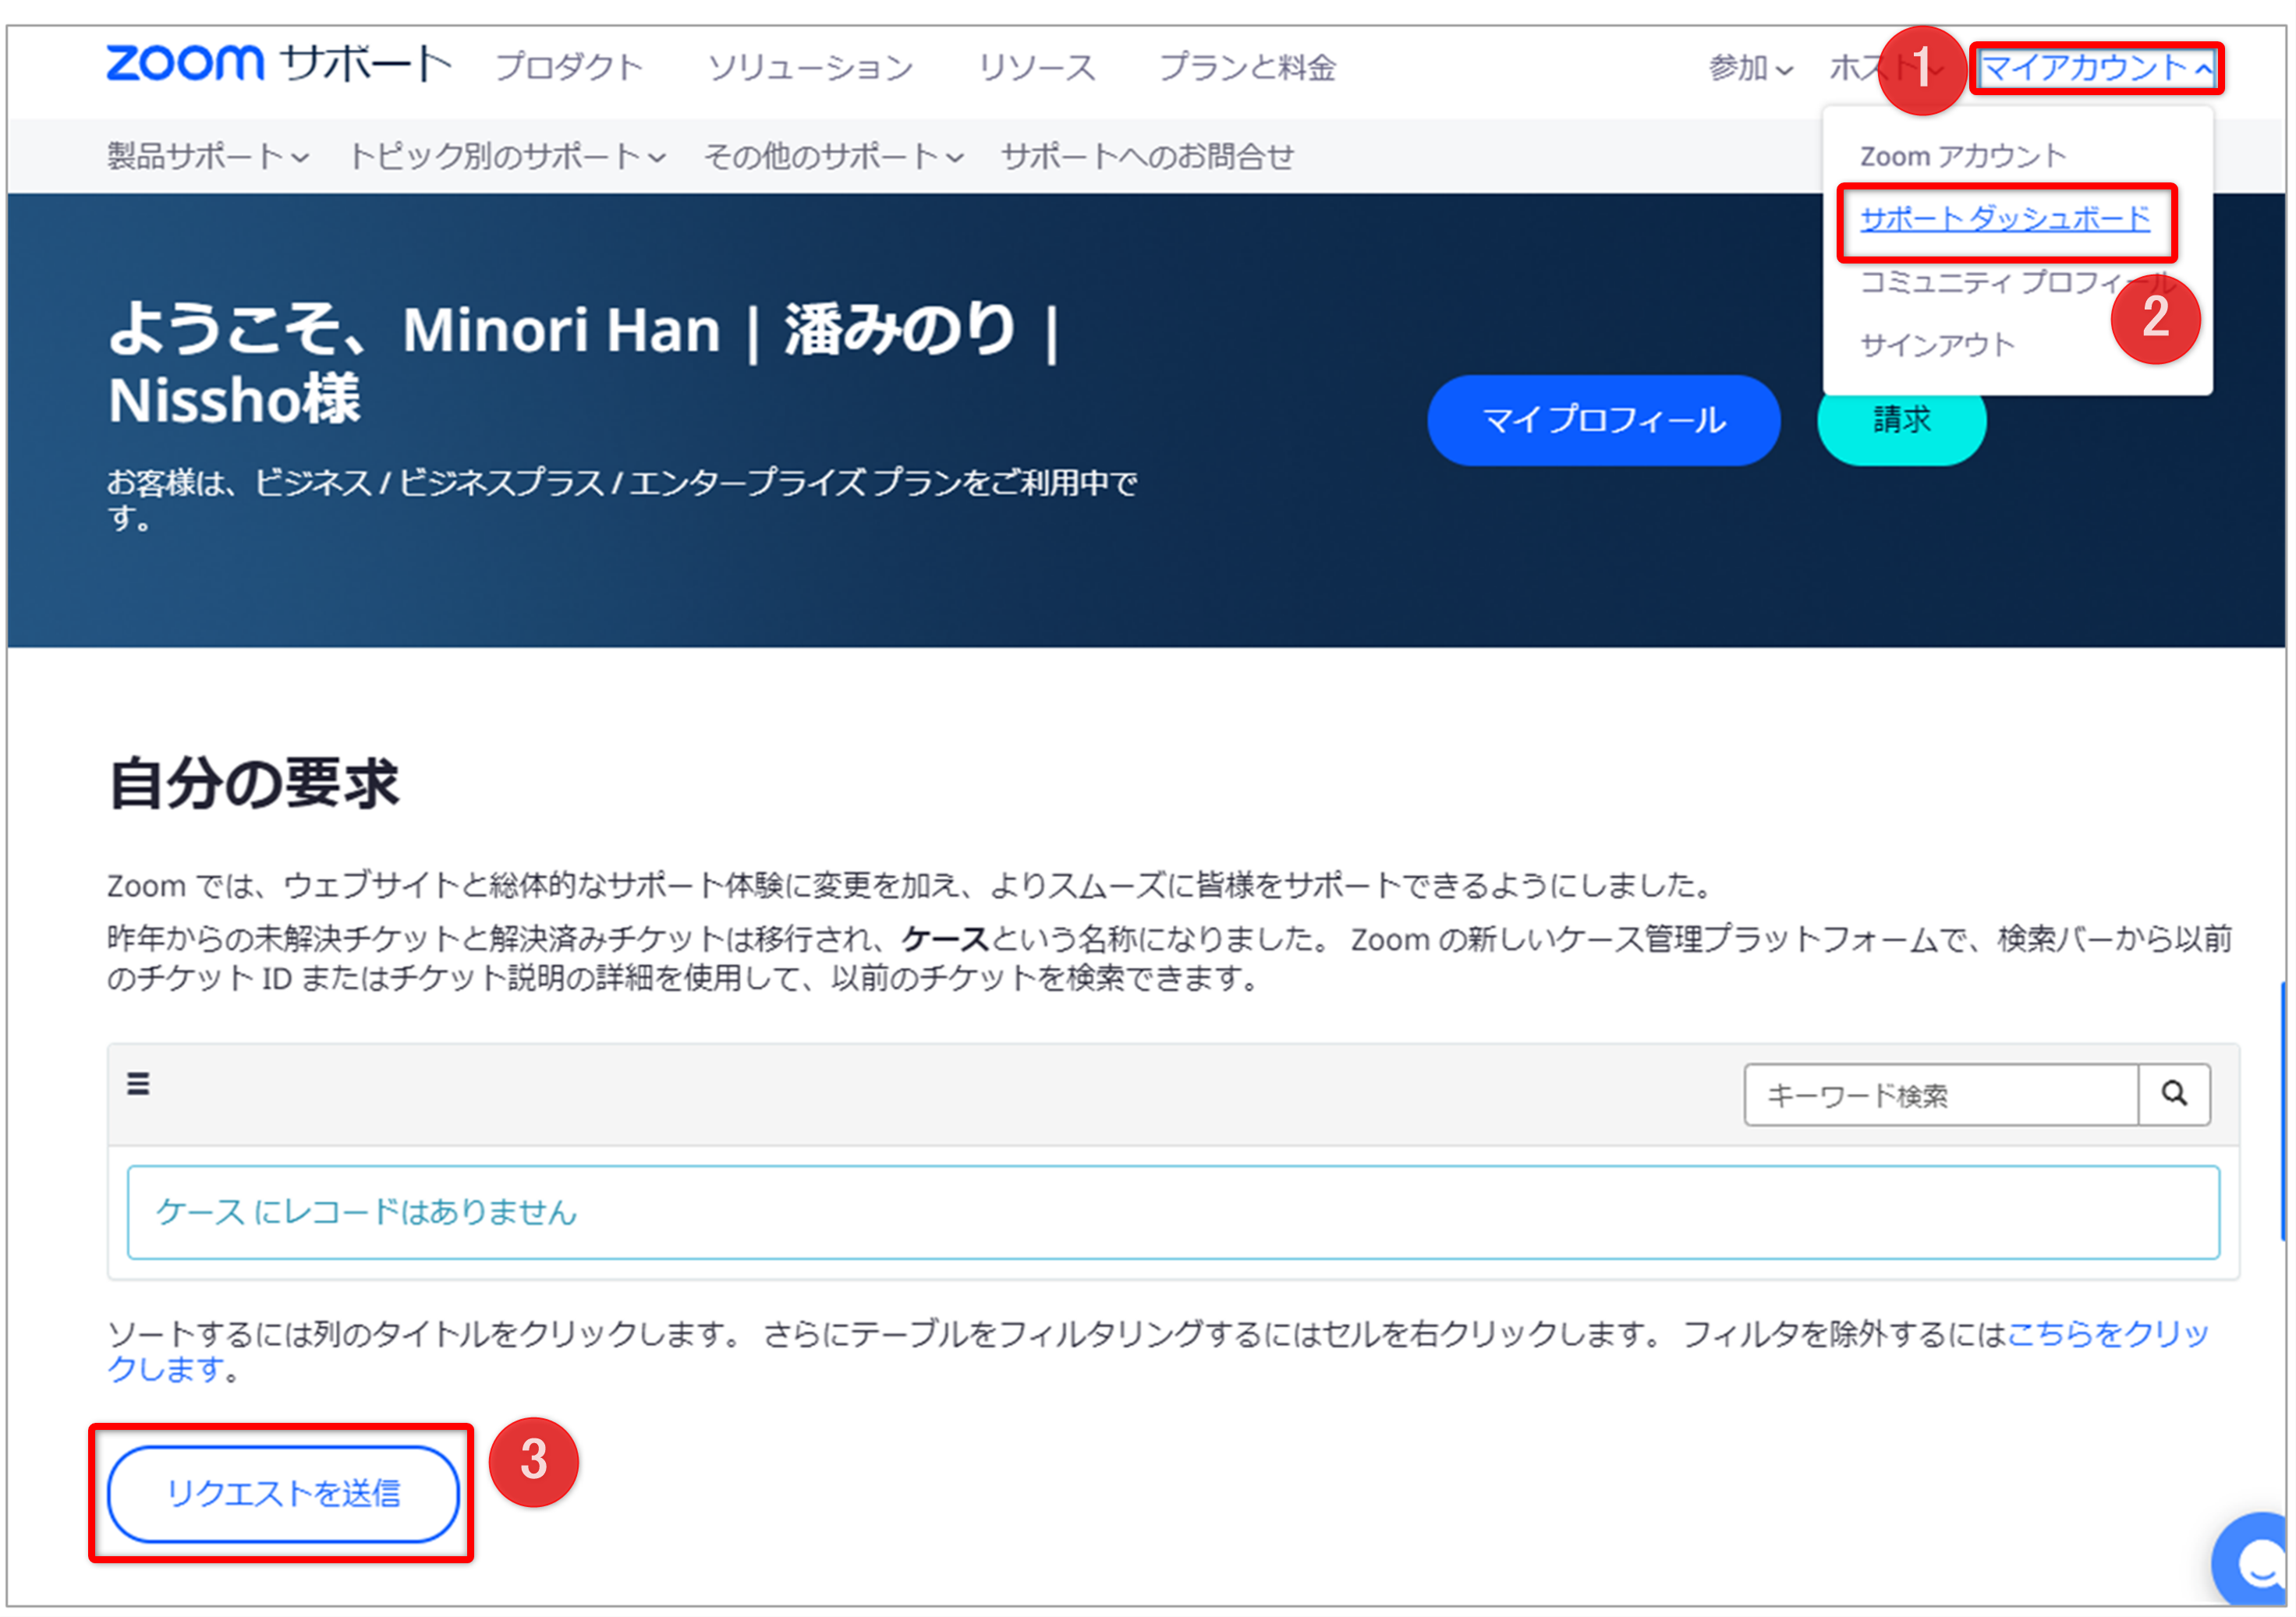Expand the トピック別のサポート menu
Image resolution: width=2296 pixels, height=1617 pixels.
click(x=503, y=156)
